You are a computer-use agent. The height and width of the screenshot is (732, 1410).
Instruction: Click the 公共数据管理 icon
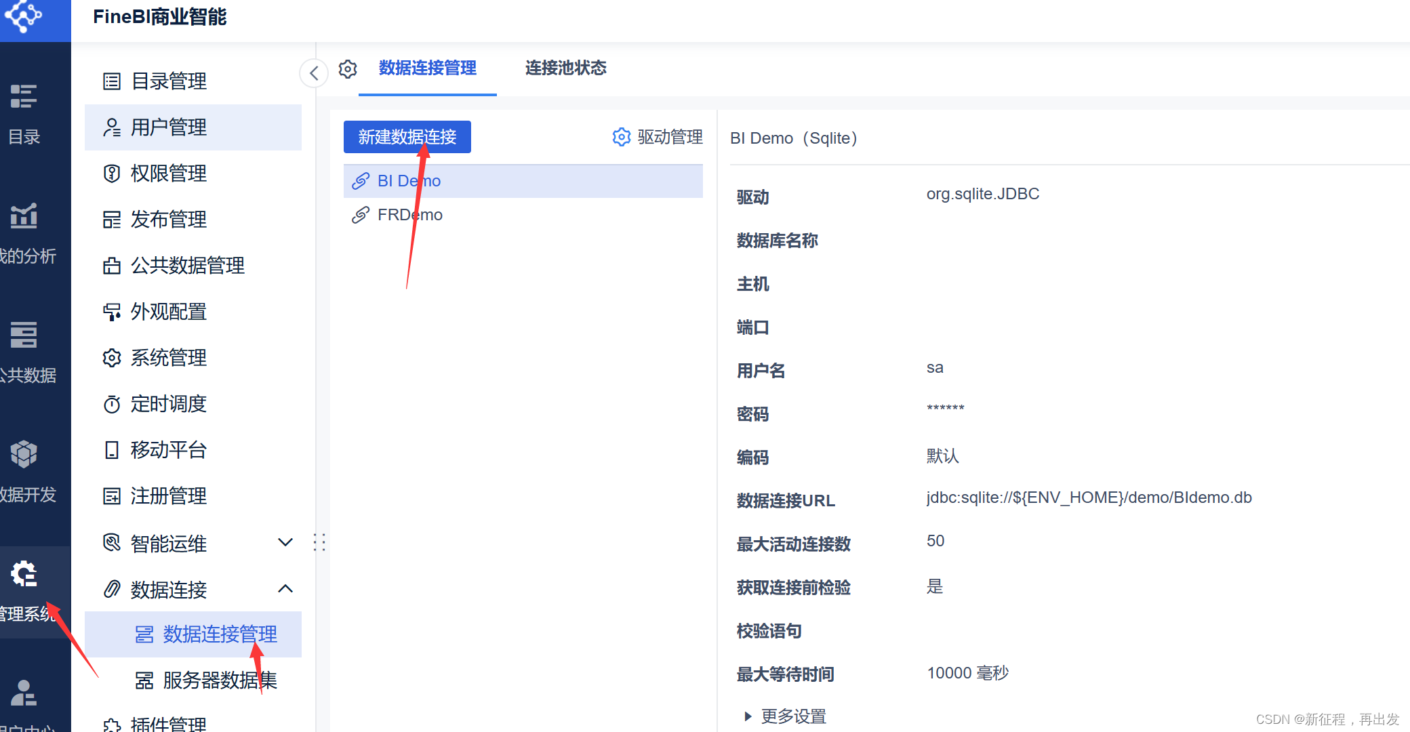point(112,266)
